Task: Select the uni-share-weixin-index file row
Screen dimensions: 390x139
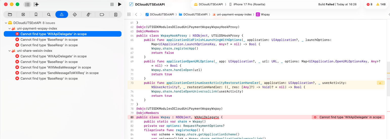Action: (63, 51)
